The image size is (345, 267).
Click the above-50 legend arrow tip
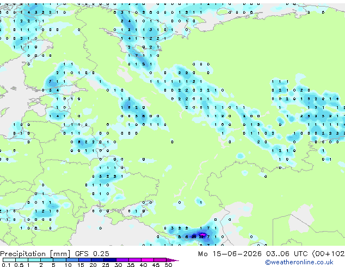click(x=172, y=260)
